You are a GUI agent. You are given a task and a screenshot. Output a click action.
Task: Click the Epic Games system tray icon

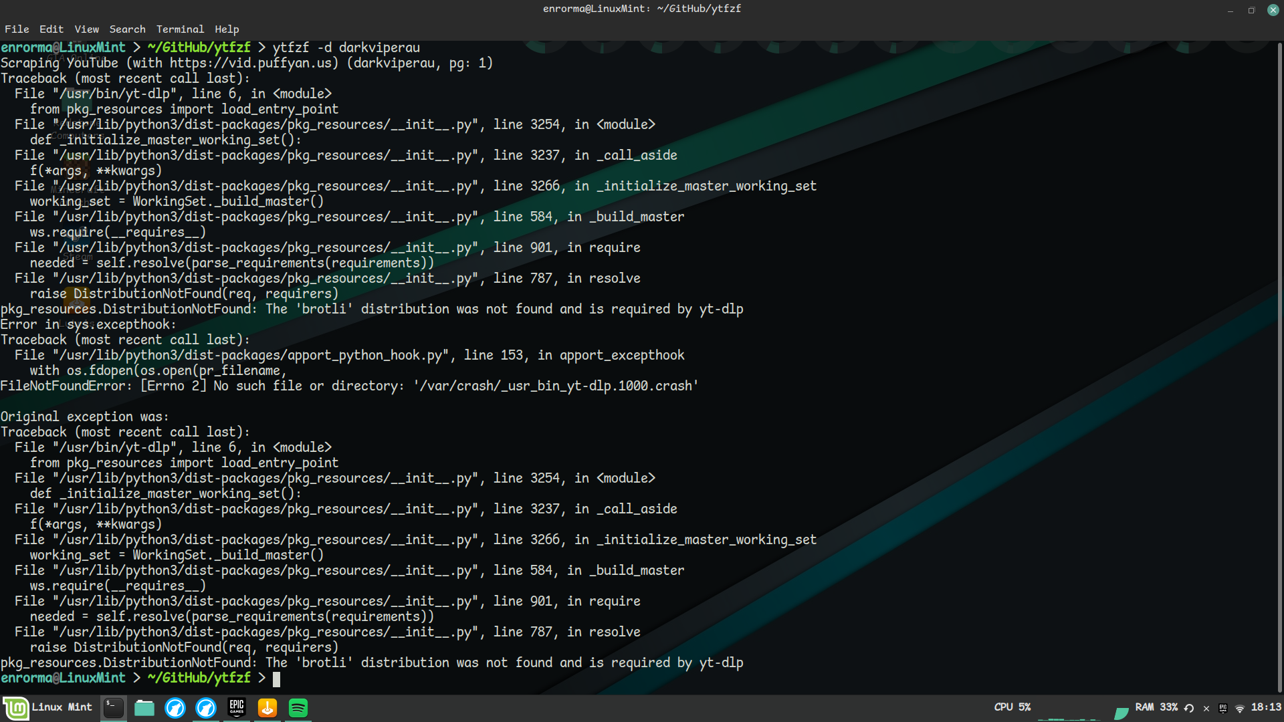click(1223, 708)
